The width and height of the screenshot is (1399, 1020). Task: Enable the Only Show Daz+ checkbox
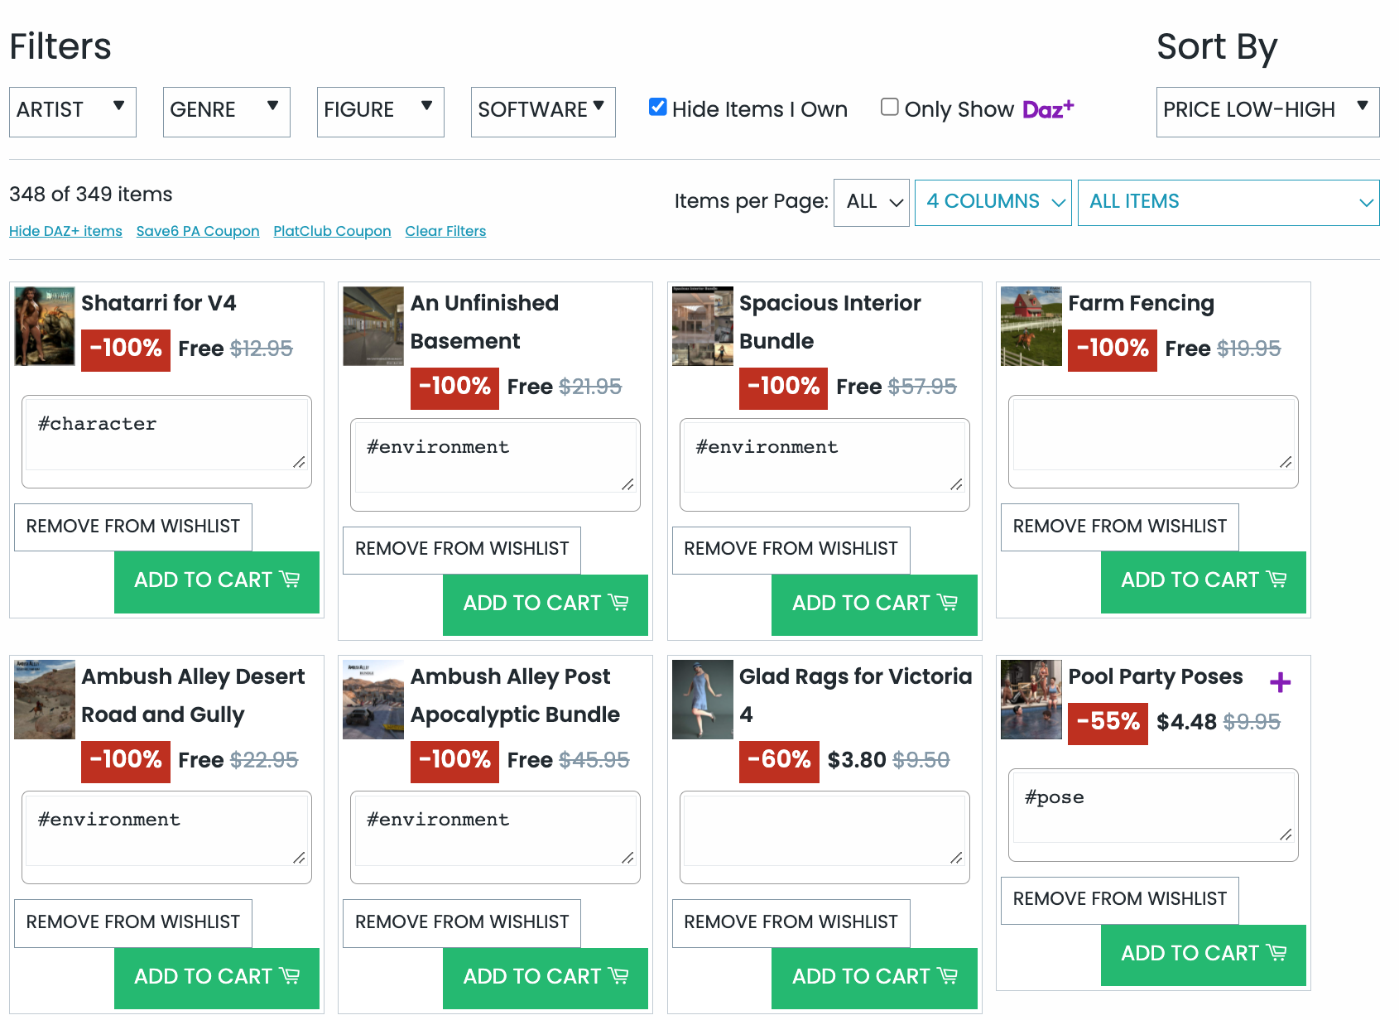pyautogui.click(x=890, y=107)
